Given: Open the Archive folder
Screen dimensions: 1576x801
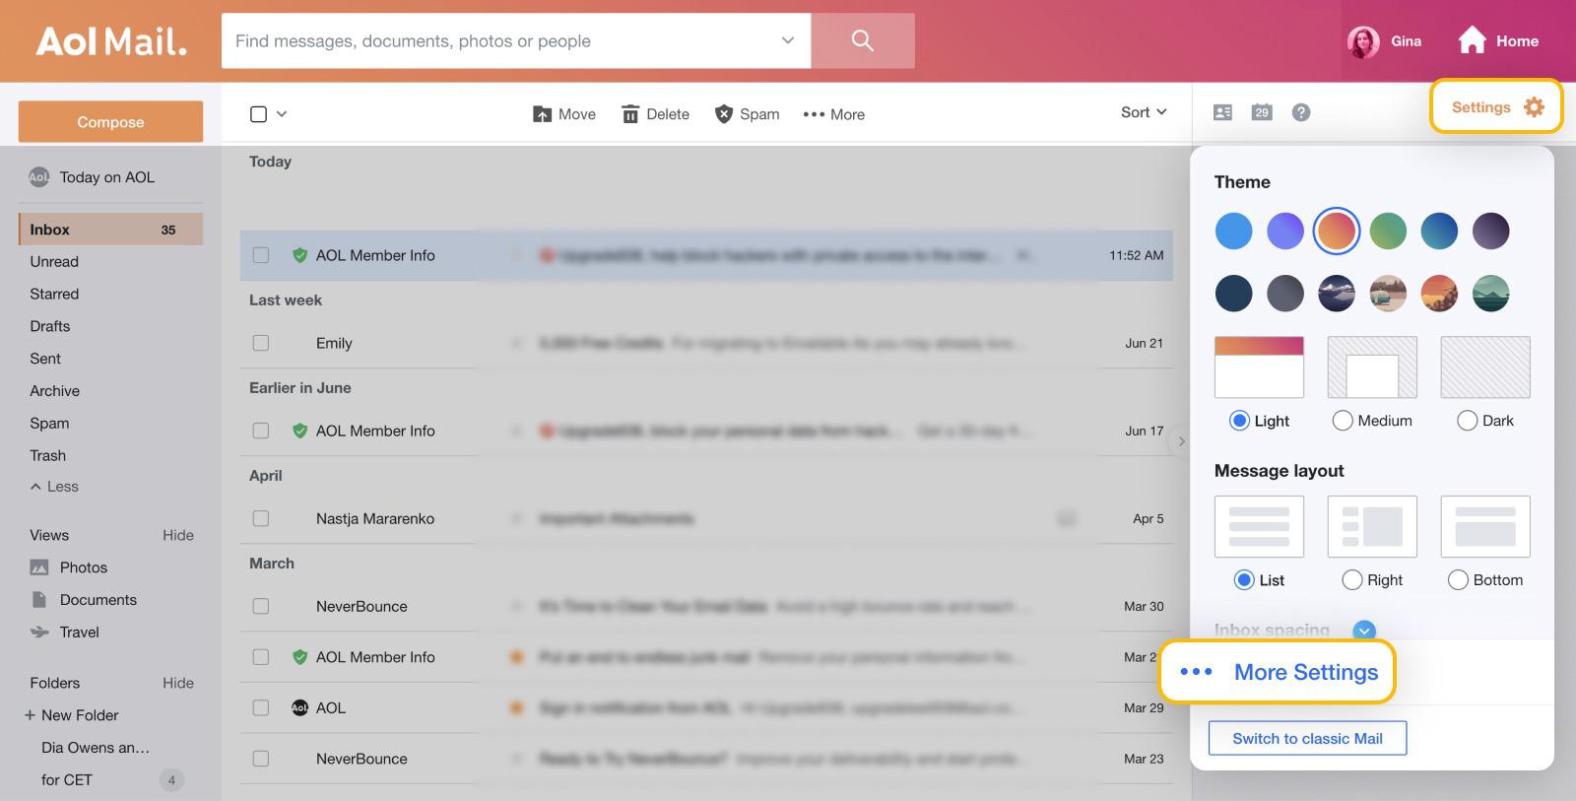Looking at the screenshot, I should (x=55, y=391).
